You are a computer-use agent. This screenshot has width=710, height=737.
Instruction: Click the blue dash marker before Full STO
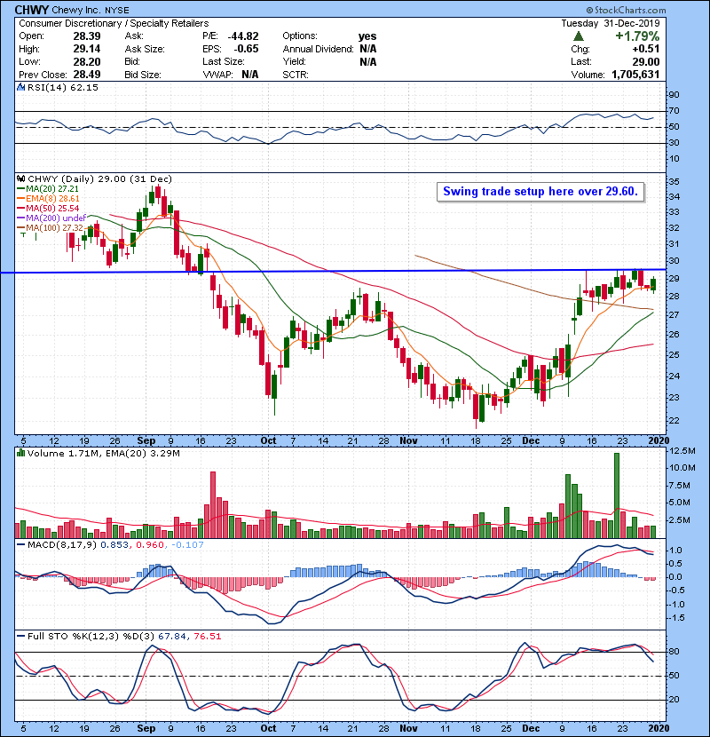(x=20, y=637)
